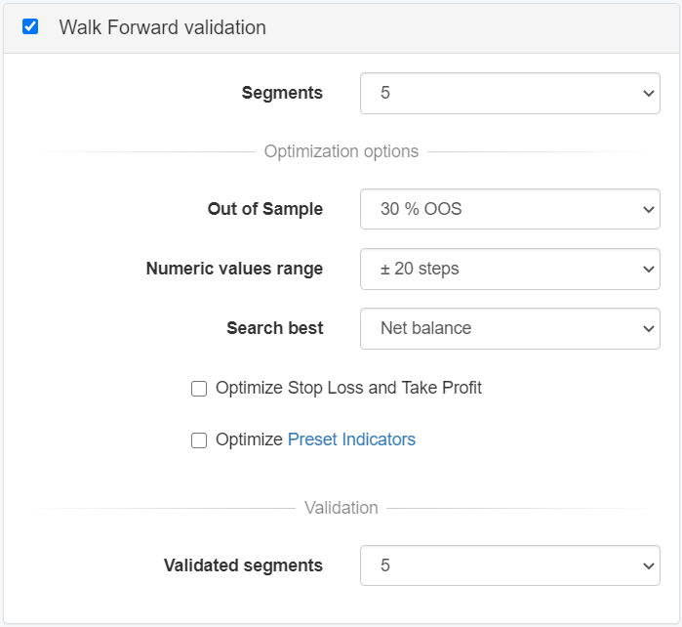Open the Out of Sample dropdown
Screen dimensions: 682x627
(x=509, y=209)
